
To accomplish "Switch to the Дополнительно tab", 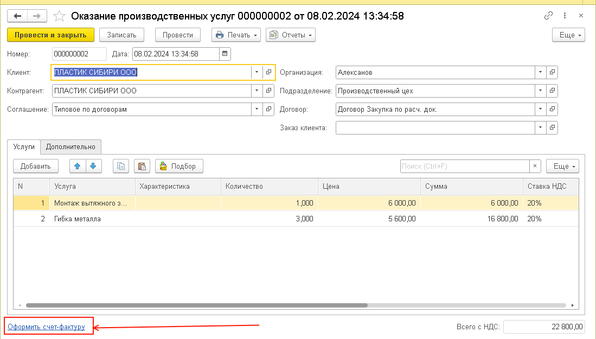I will 71,147.
